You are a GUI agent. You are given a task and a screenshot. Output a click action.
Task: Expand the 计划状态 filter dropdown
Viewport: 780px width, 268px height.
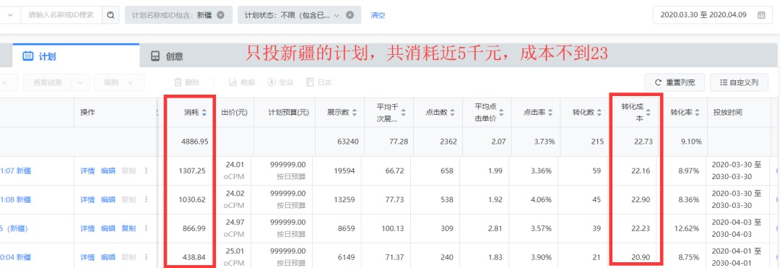click(x=337, y=15)
